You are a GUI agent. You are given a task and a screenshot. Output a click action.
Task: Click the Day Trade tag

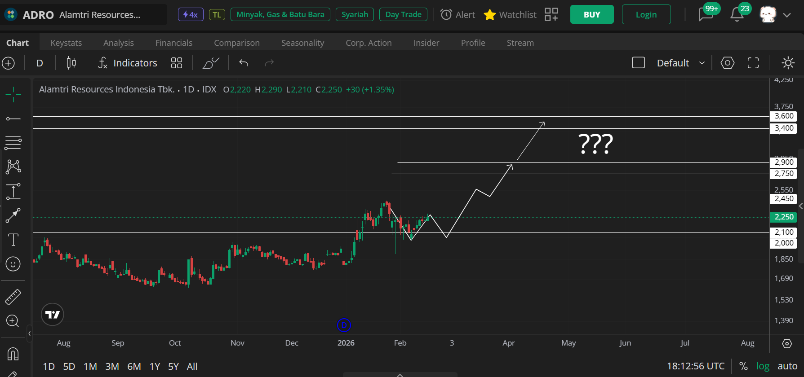point(404,15)
